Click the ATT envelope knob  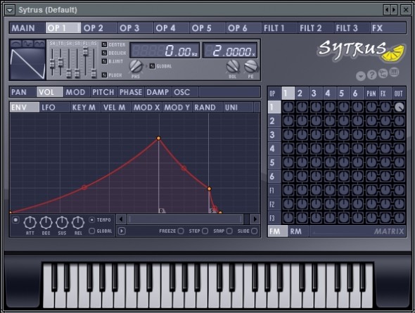(x=30, y=222)
